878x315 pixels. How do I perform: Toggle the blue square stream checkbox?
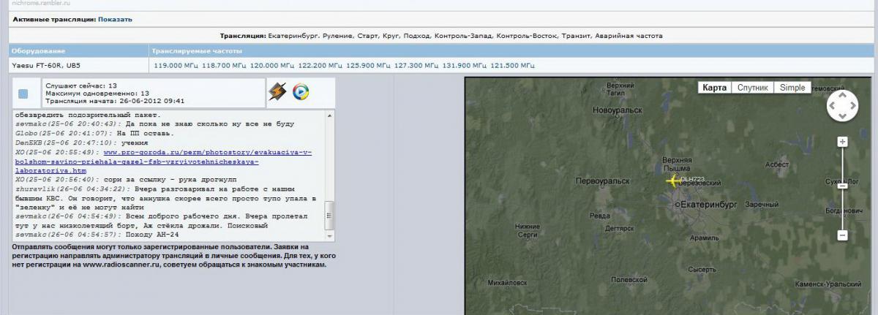pyautogui.click(x=23, y=94)
